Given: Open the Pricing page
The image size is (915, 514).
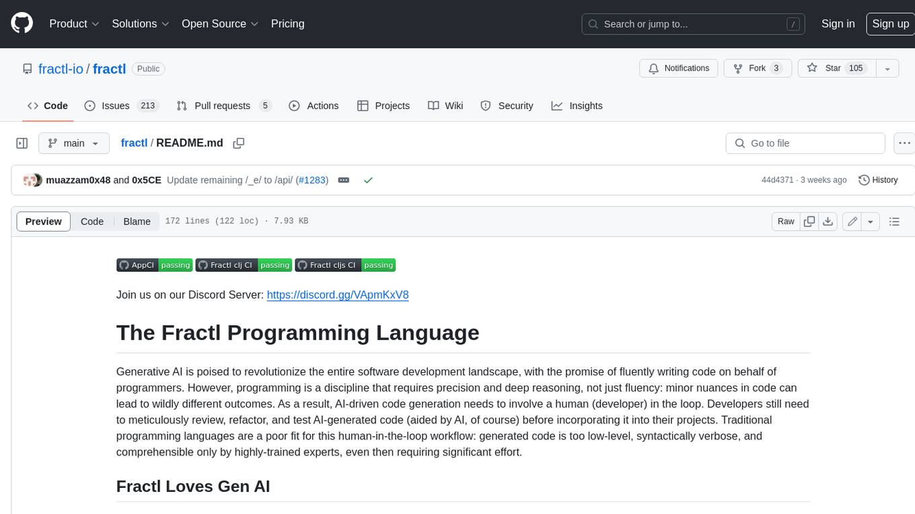Looking at the screenshot, I should (287, 24).
